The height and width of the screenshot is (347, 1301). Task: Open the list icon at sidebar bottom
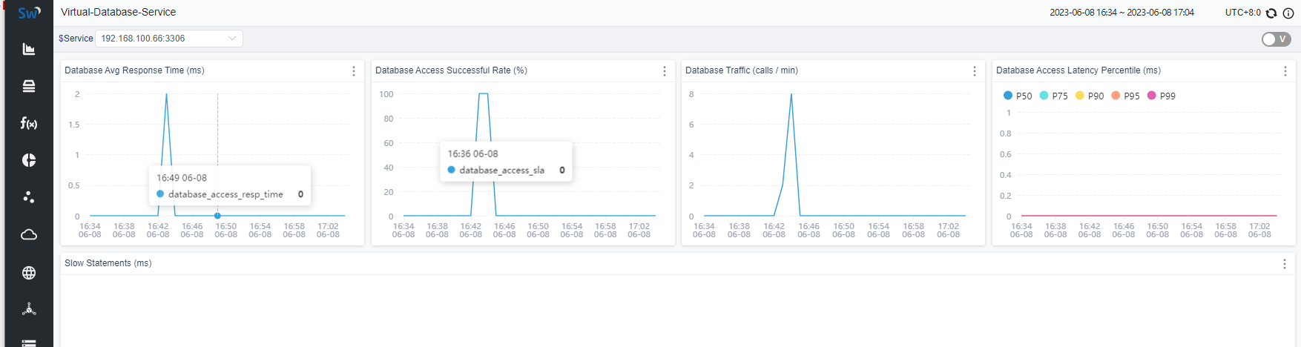click(29, 343)
